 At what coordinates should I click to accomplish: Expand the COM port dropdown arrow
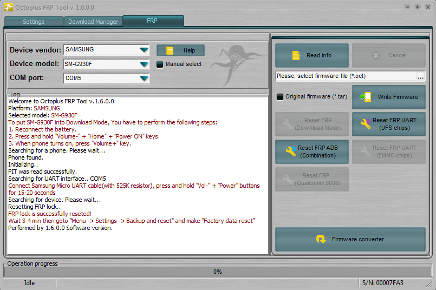pyautogui.click(x=144, y=78)
